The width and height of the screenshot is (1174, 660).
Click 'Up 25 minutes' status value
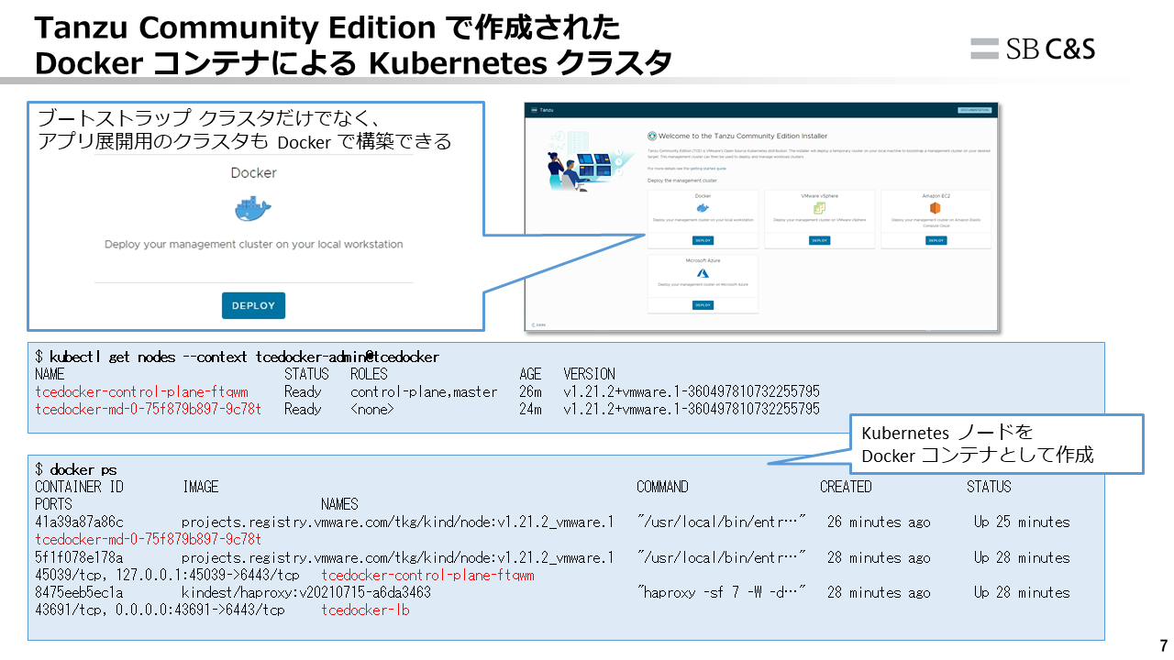[1022, 522]
